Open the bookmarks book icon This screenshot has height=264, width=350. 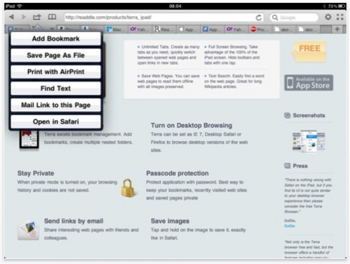coord(52,17)
